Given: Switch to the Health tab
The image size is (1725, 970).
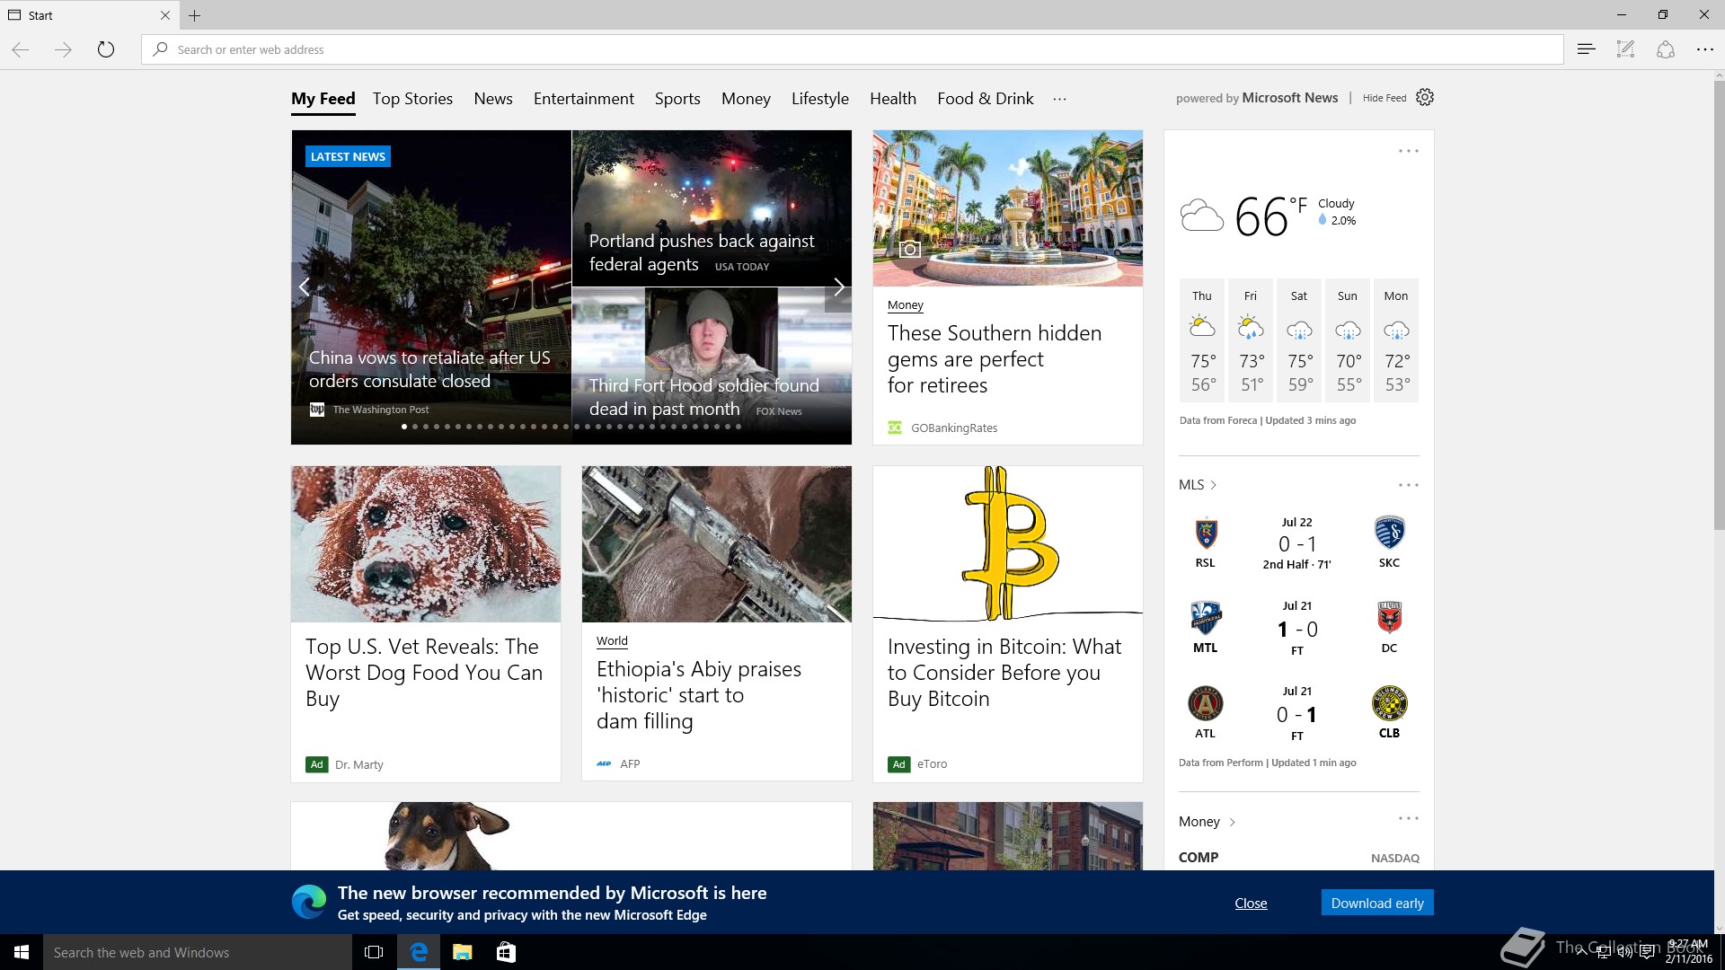Looking at the screenshot, I should point(893,99).
